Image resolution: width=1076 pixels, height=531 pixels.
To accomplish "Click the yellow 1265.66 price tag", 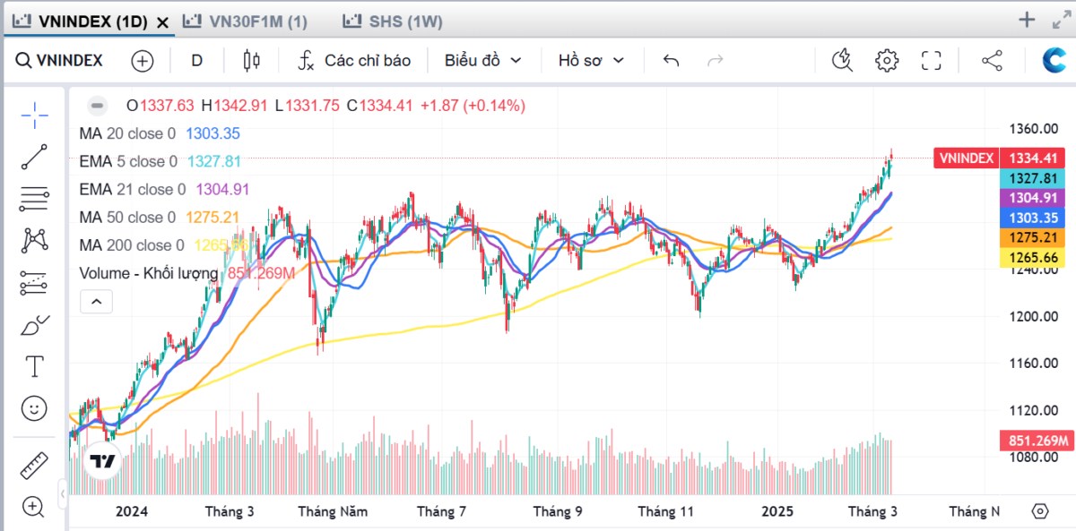I will (1033, 258).
